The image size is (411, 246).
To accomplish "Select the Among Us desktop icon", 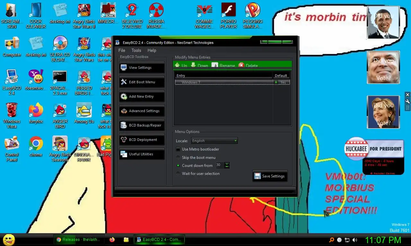I will tap(84, 113).
